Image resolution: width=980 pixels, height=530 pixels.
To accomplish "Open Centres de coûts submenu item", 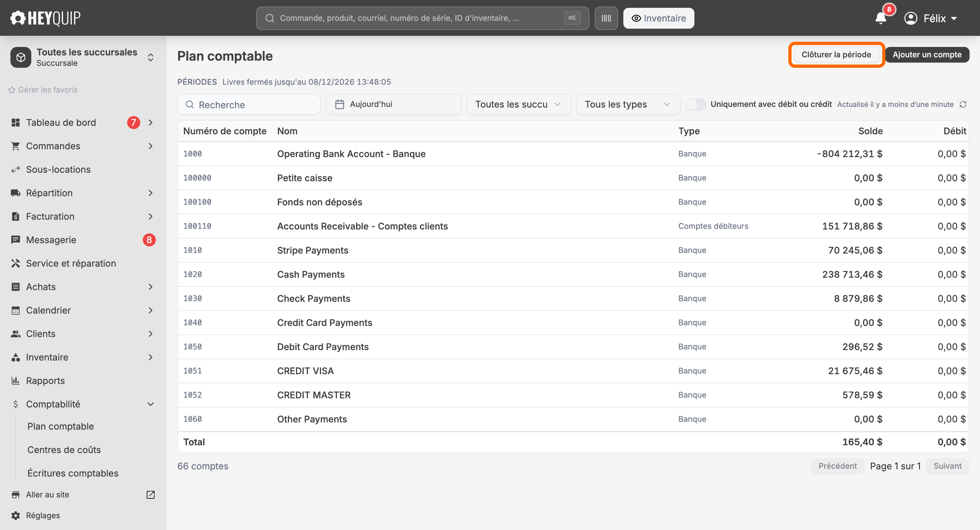I will tap(64, 450).
